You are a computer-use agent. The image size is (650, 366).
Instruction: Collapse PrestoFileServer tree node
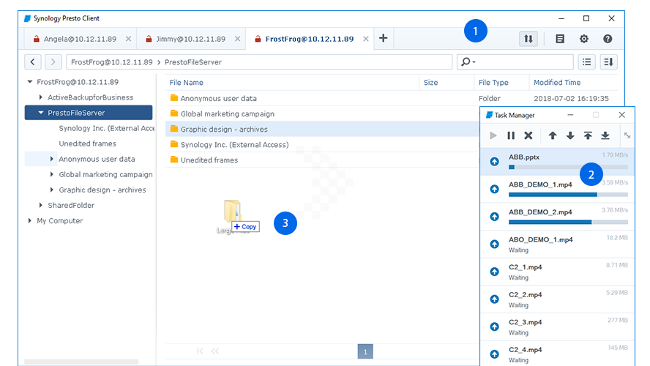[x=41, y=113]
